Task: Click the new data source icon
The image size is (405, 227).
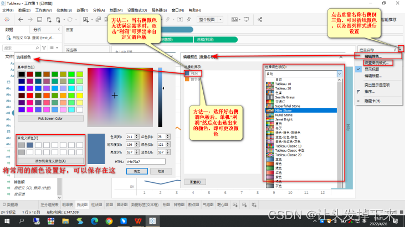Action: coord(49,19)
